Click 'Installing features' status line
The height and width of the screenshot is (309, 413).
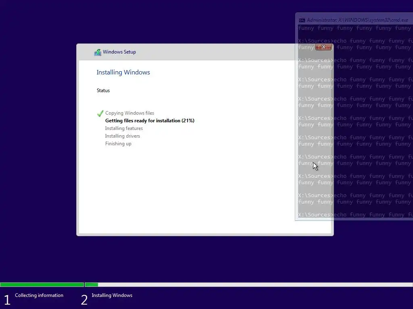[124, 128]
